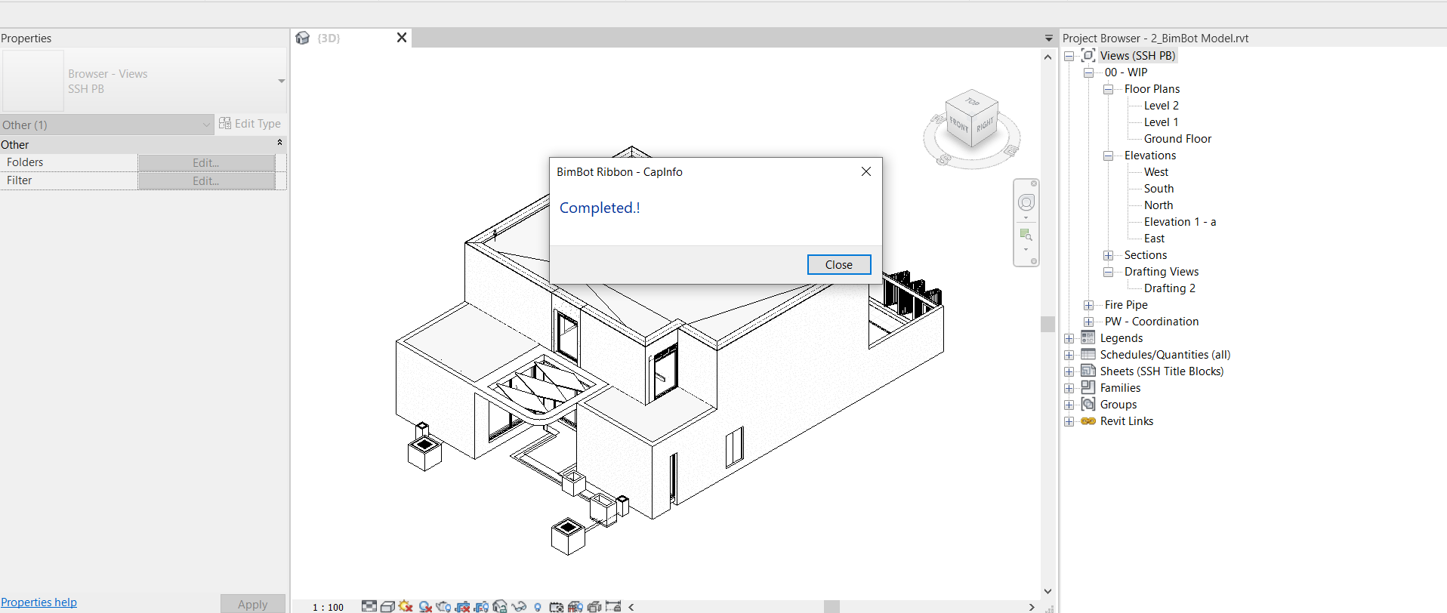Image resolution: width=1447 pixels, height=613 pixels.
Task: Click the Temporary Hide/Isolate glasses icon
Action: tap(519, 606)
